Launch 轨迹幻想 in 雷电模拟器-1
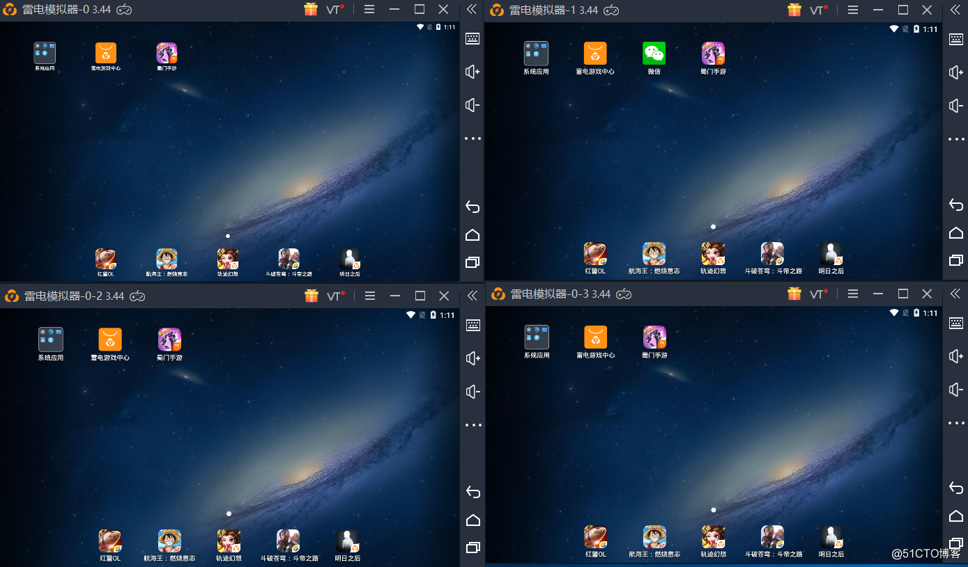 coord(713,254)
